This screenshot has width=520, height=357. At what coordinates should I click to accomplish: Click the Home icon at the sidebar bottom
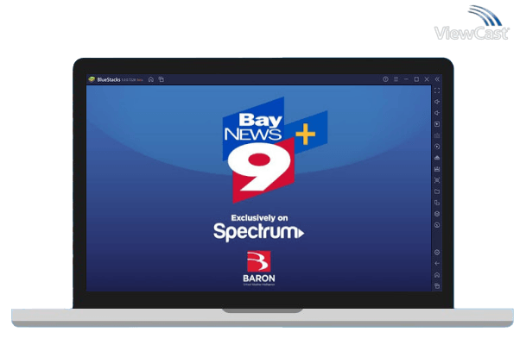[x=437, y=275]
